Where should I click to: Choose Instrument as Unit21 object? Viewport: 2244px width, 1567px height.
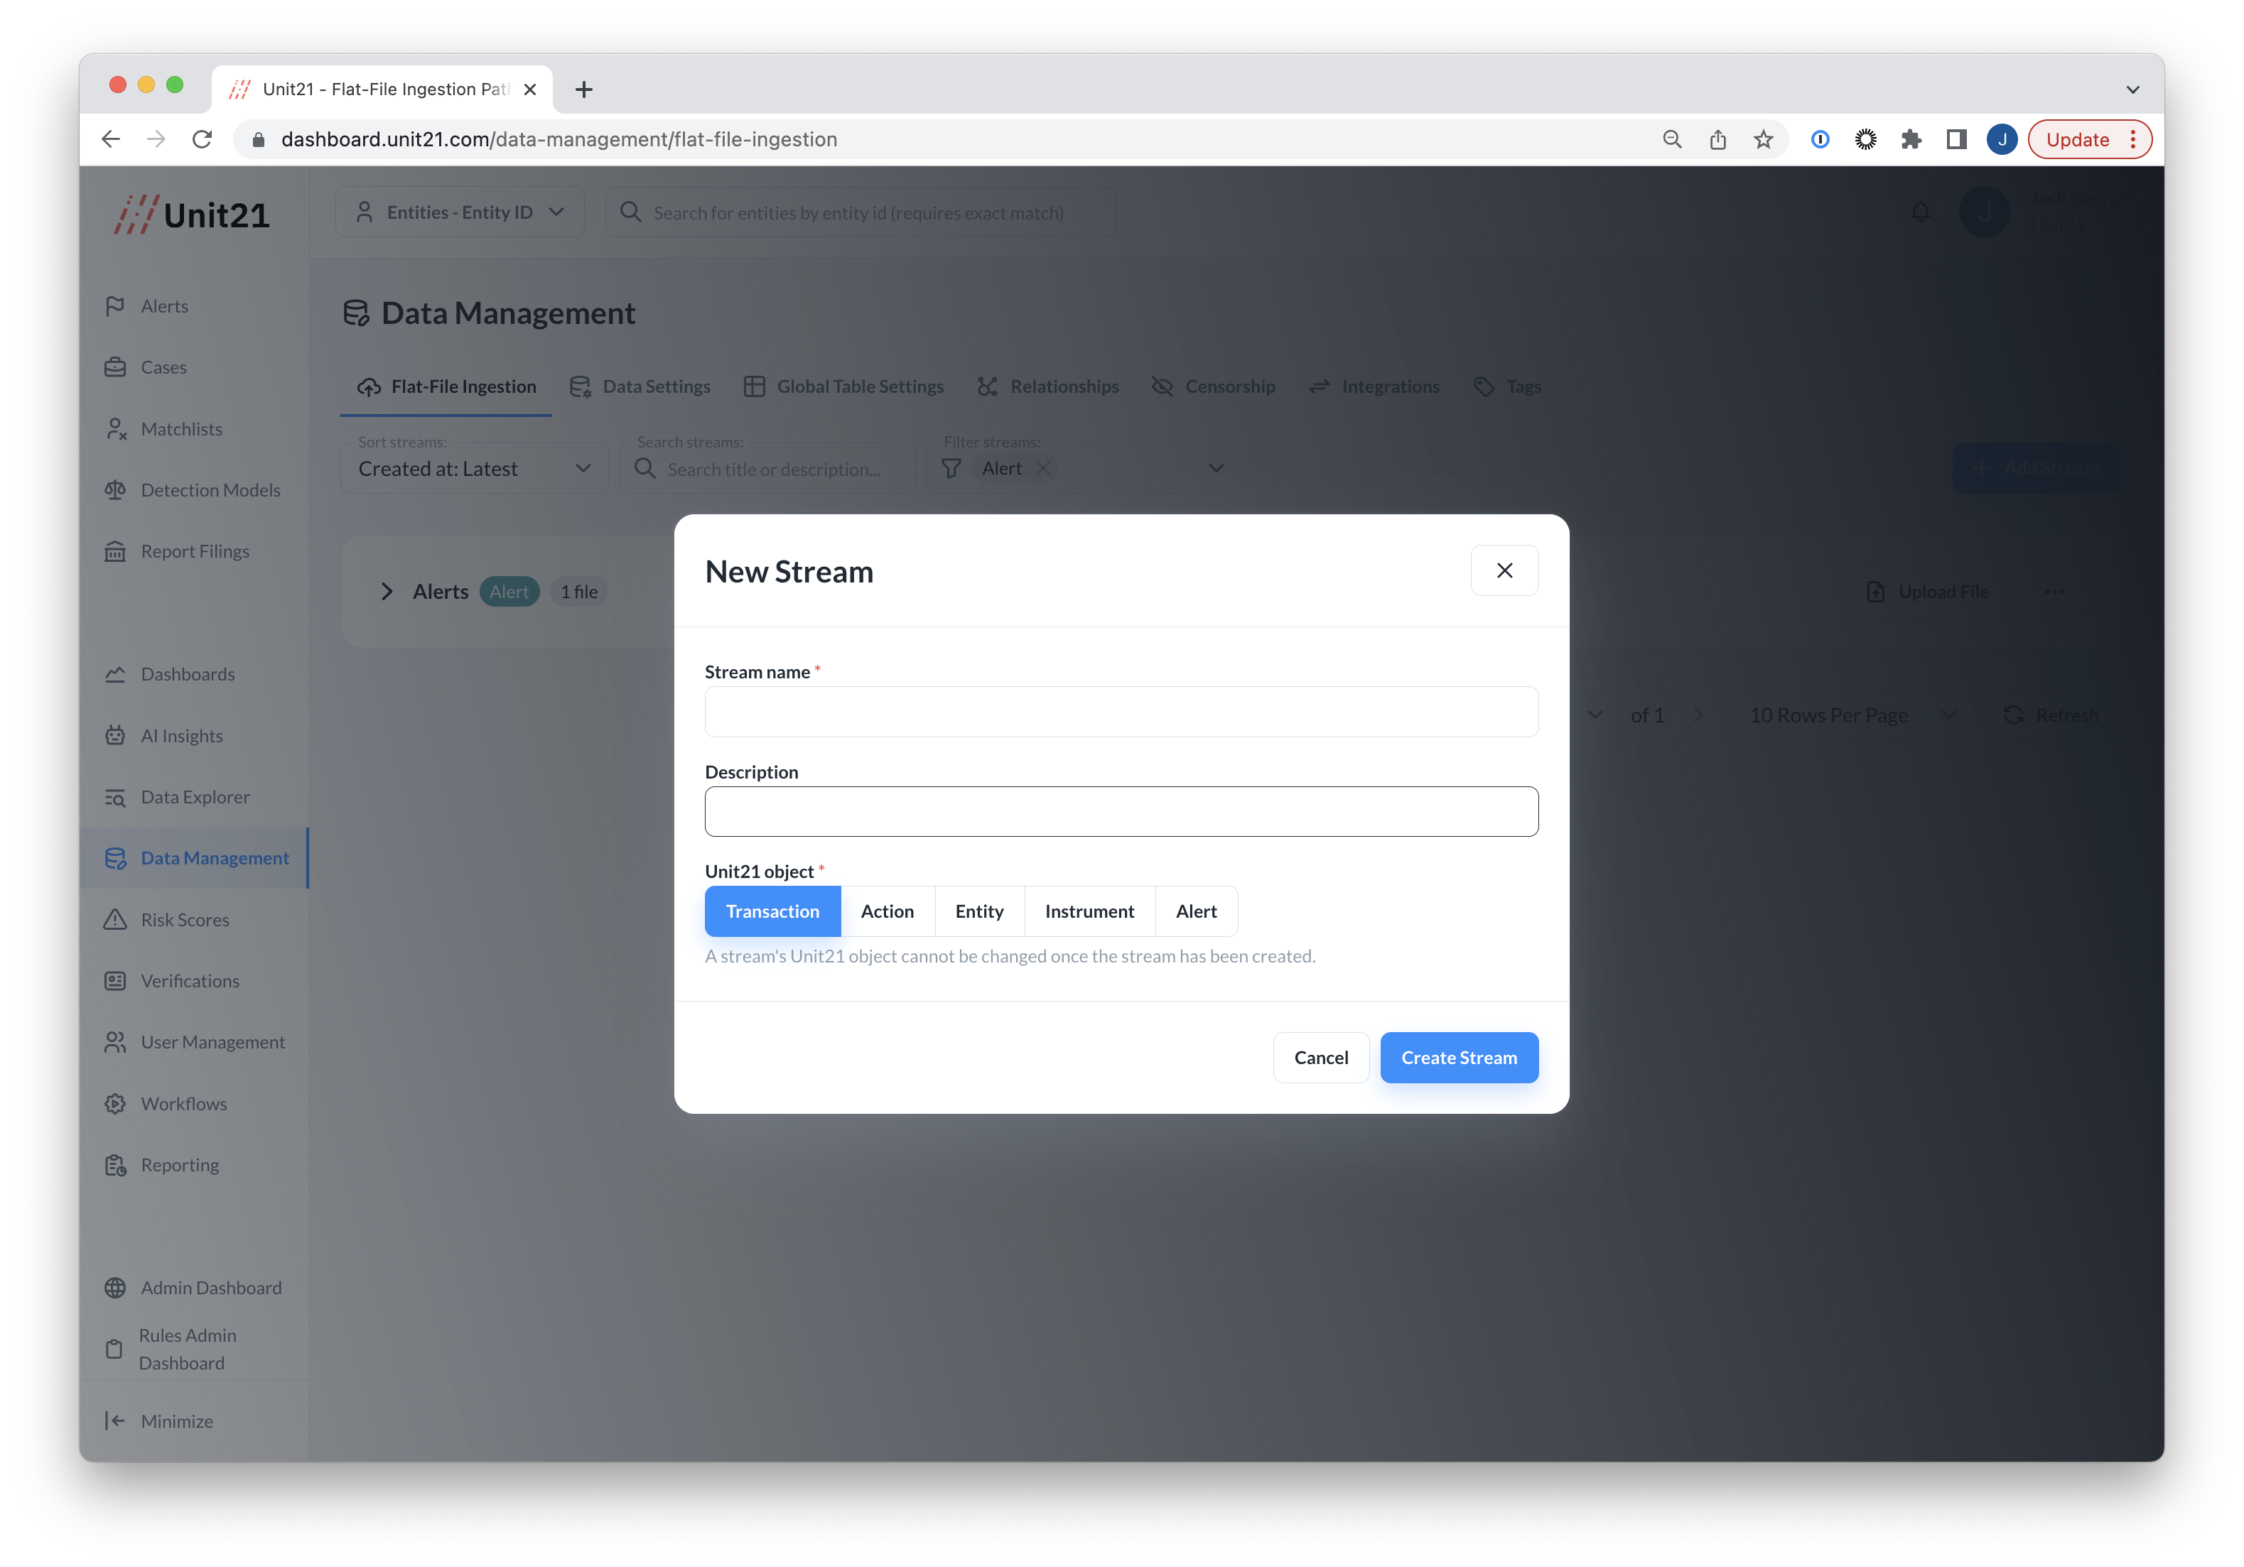pos(1089,911)
